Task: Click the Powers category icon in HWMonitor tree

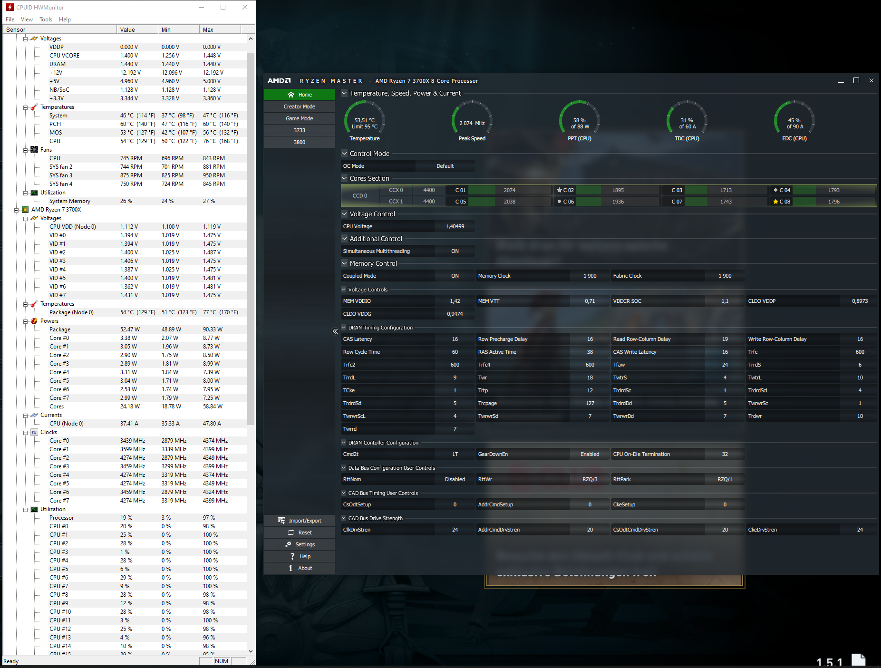Action: [34, 321]
